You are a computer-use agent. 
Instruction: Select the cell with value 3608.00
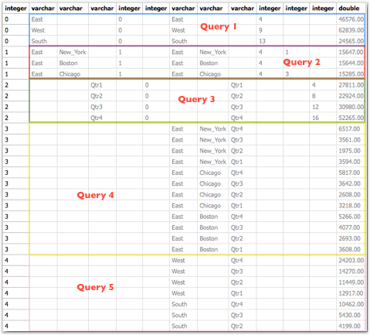(351, 249)
